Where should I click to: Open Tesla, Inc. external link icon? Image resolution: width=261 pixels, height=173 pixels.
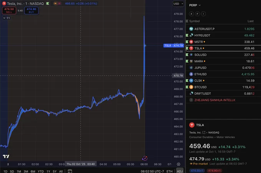(204, 132)
